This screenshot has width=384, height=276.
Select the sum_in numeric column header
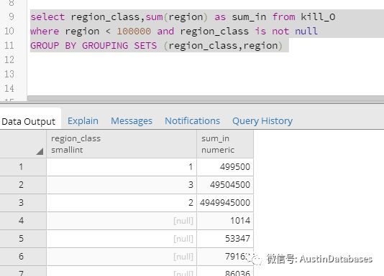click(225, 144)
